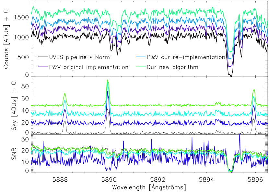The height and width of the screenshot is (192, 269).
Task: Click the black legend line for UVES pipeline
Action: coord(43,57)
